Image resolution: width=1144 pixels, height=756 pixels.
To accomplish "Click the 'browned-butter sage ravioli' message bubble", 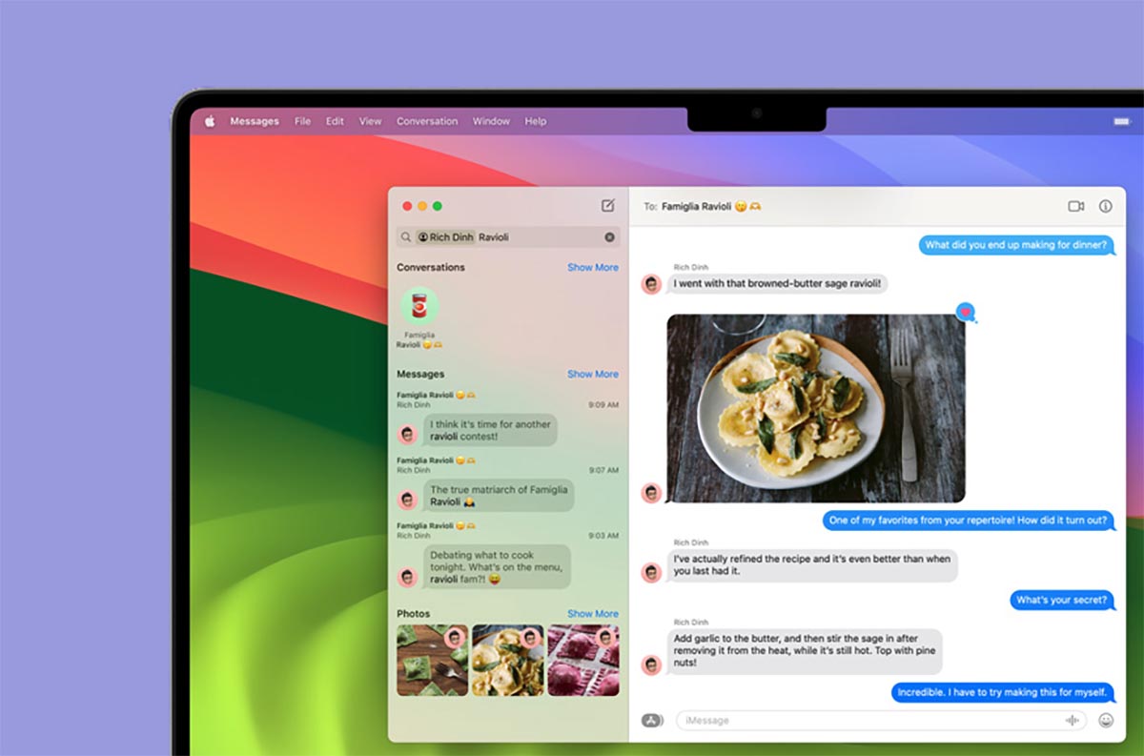I will click(x=778, y=283).
